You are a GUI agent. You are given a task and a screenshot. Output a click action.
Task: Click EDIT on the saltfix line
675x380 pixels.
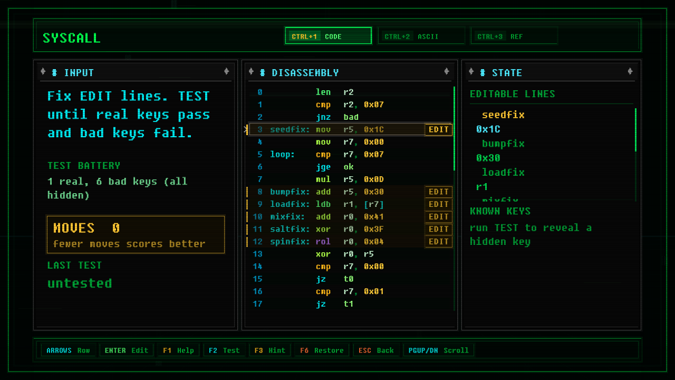(438, 229)
